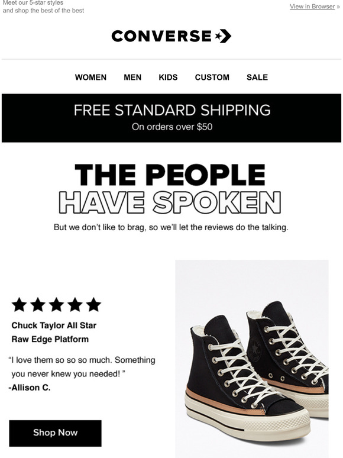Open the MEN menu item

tap(132, 77)
